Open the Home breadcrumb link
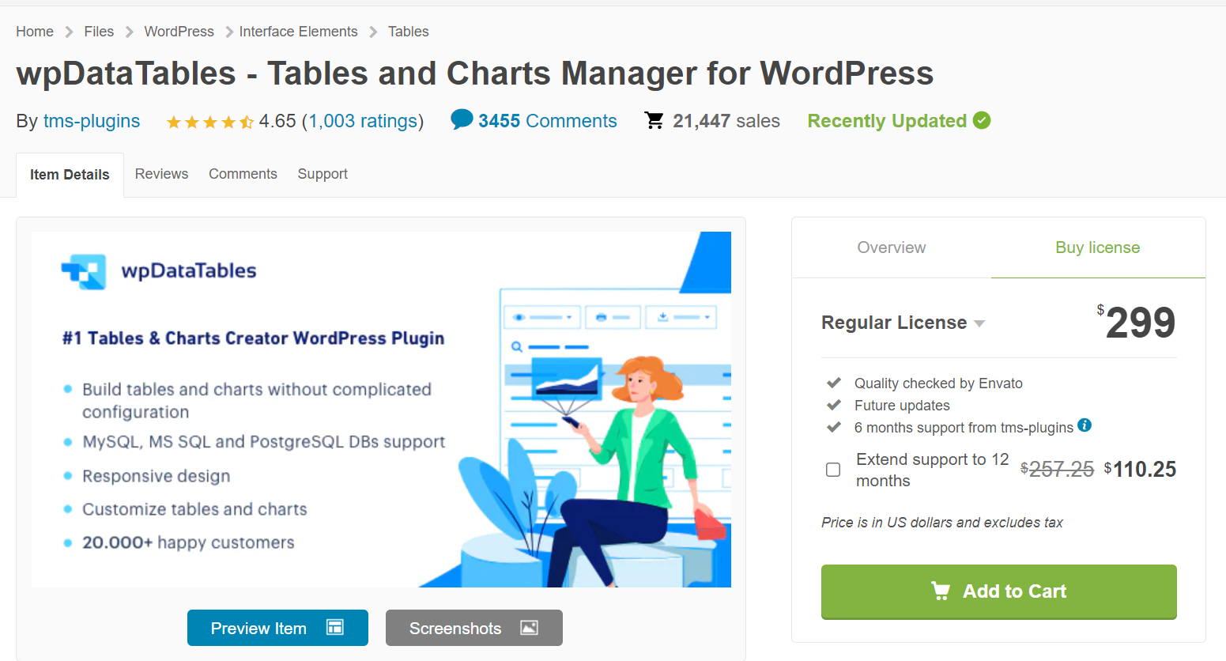 (x=35, y=32)
